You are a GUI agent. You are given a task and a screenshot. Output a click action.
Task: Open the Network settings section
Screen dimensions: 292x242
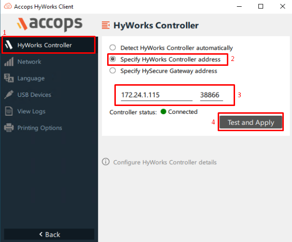pos(29,62)
